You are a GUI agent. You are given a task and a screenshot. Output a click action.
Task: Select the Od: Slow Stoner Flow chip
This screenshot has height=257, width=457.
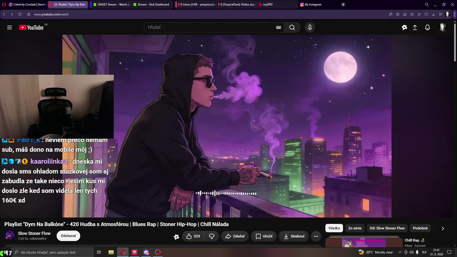pyautogui.click(x=387, y=228)
